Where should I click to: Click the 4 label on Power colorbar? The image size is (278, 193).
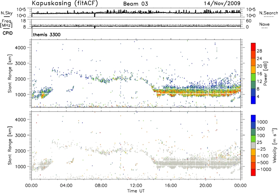click(x=258, y=97)
